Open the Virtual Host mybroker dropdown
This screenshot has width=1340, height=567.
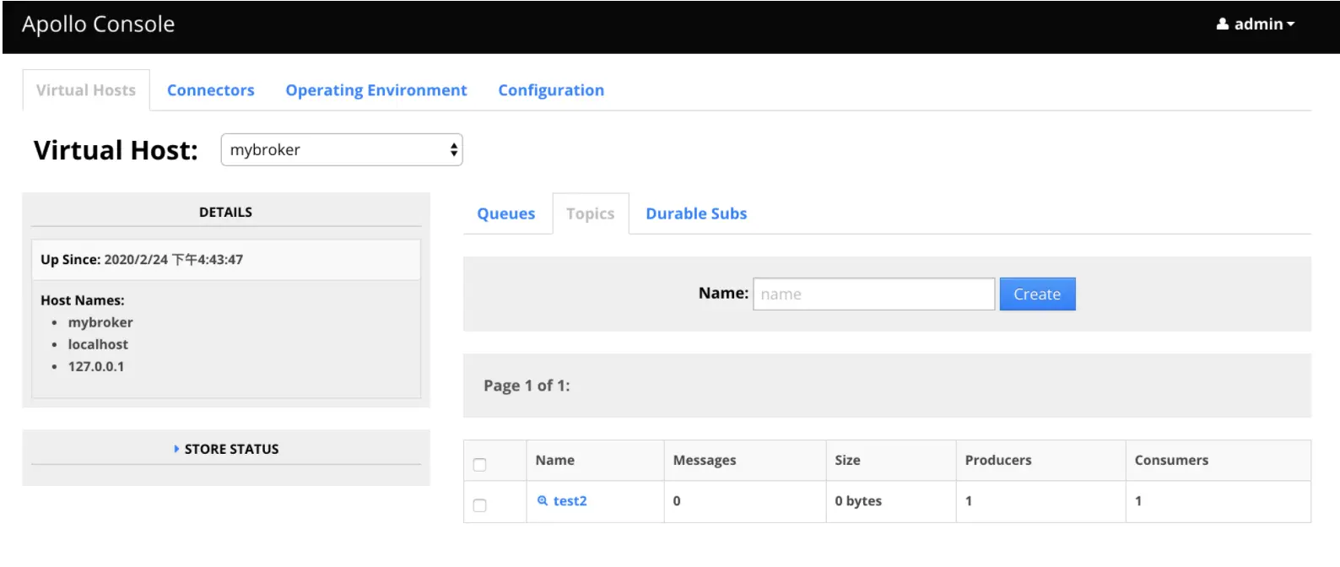[342, 150]
